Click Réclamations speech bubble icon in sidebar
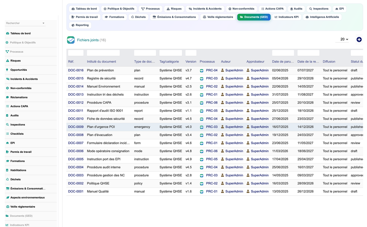This screenshot has width=367, height=227. point(7,97)
